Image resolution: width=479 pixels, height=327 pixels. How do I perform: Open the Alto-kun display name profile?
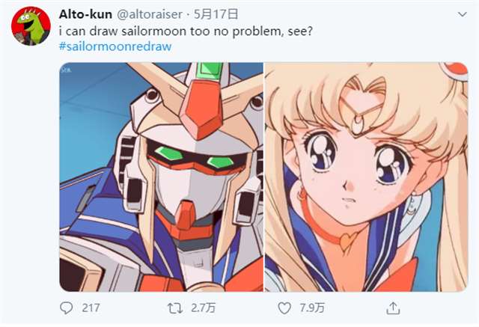(x=85, y=14)
